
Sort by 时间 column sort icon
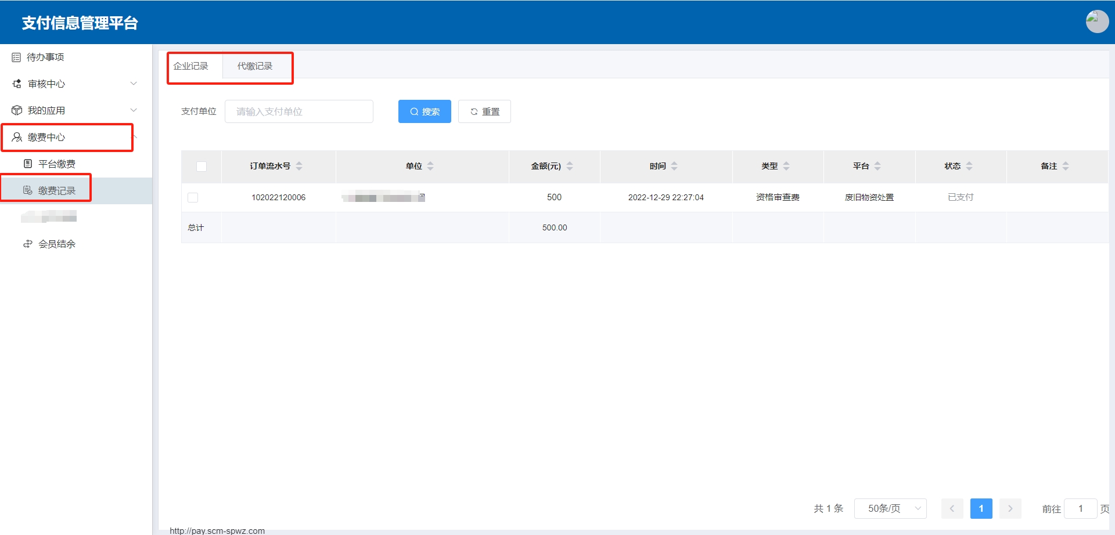tap(674, 166)
